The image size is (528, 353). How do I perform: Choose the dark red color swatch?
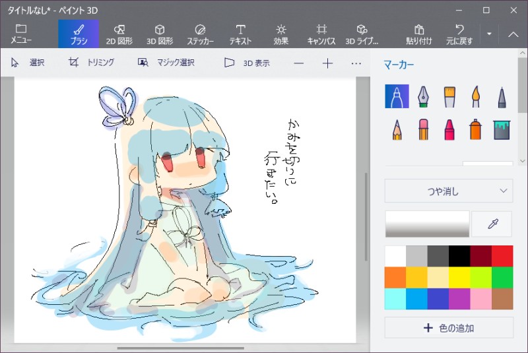[481, 256]
